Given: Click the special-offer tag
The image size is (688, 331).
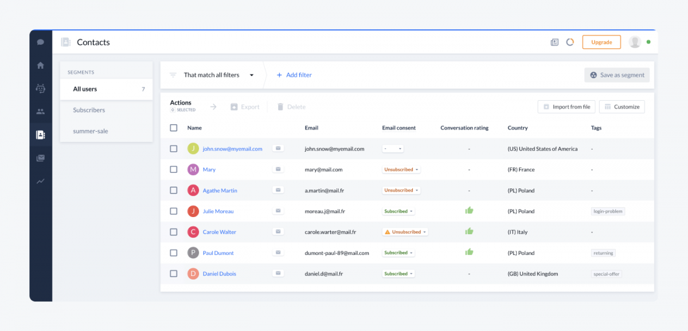Looking at the screenshot, I should 607,274.
